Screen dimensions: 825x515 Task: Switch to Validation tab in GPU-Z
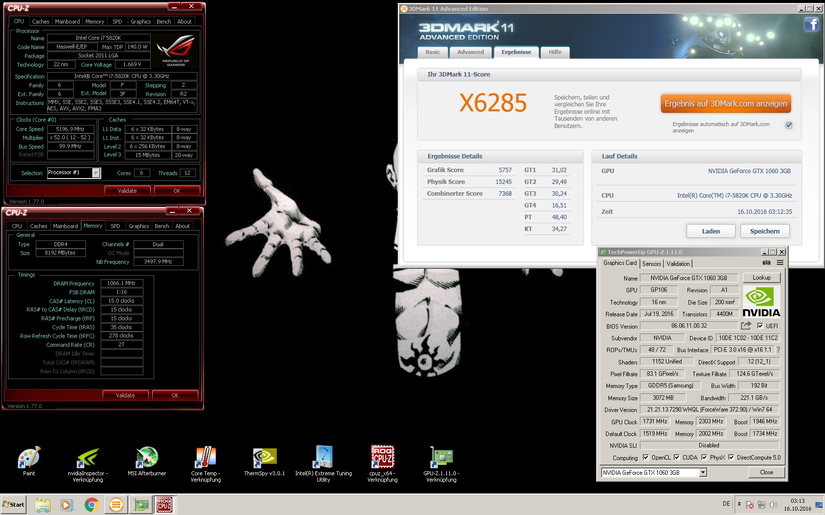pos(678,264)
